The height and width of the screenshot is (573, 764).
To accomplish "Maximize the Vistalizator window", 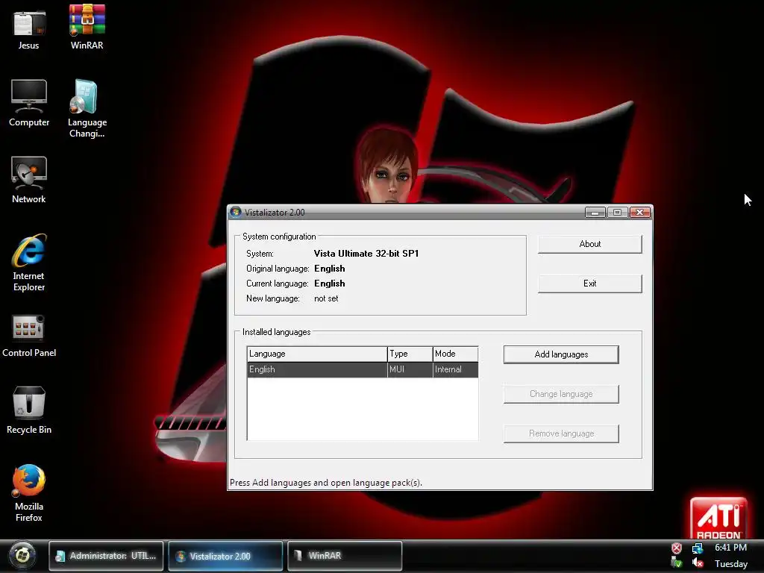I will pos(617,213).
